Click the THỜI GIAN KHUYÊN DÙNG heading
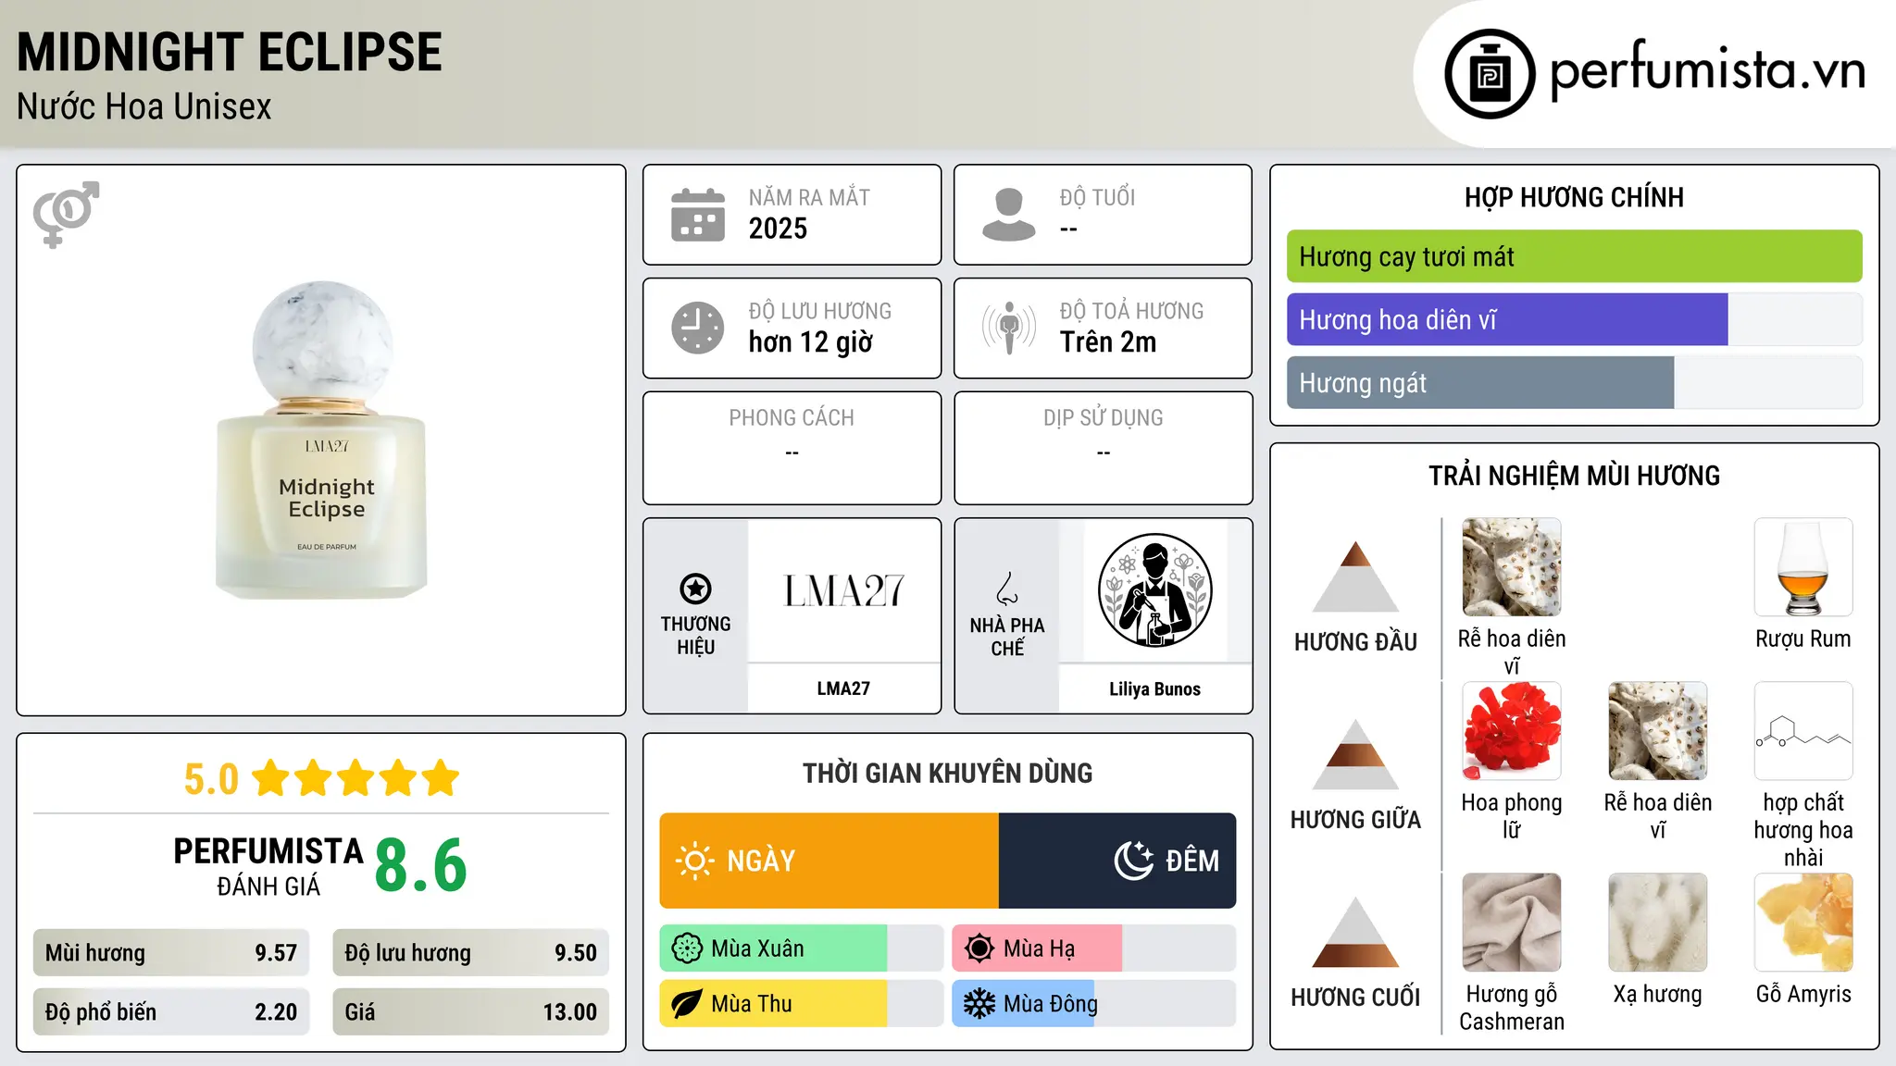Image resolution: width=1896 pixels, height=1066 pixels. pos(947,773)
